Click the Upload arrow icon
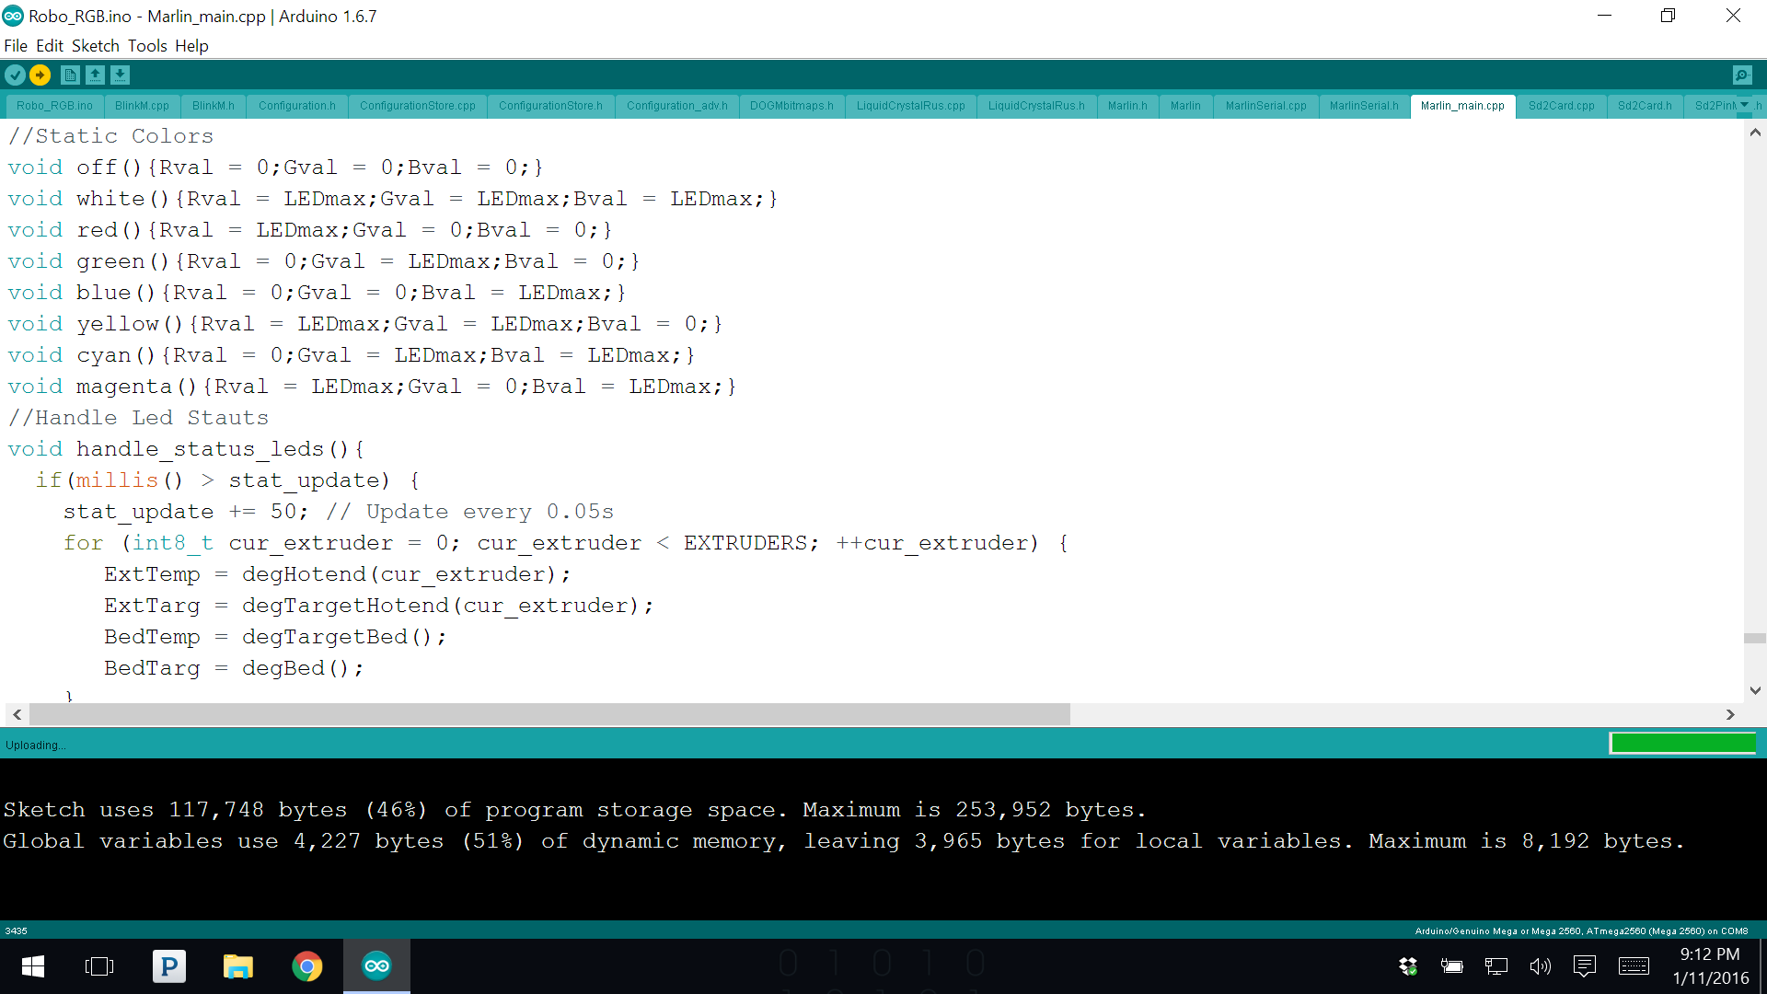The height and width of the screenshot is (994, 1767). click(40, 75)
